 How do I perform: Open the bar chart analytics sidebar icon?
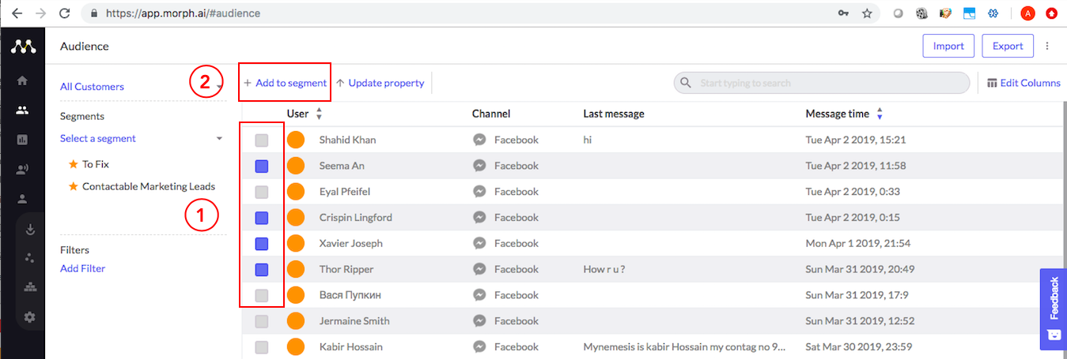(x=22, y=140)
